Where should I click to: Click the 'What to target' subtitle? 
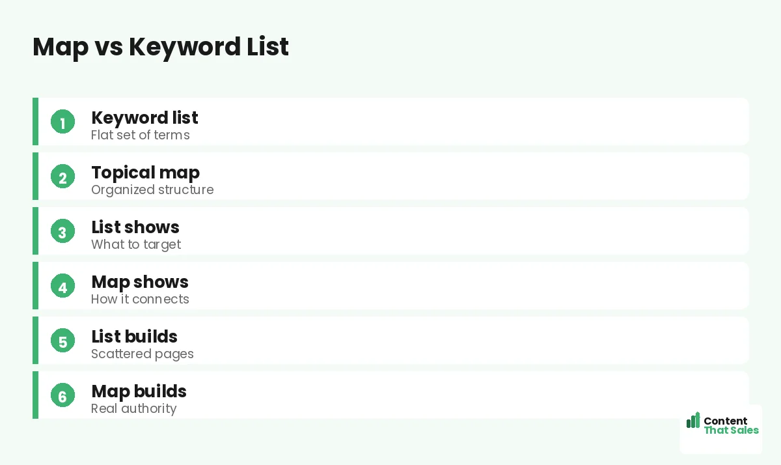coord(136,245)
